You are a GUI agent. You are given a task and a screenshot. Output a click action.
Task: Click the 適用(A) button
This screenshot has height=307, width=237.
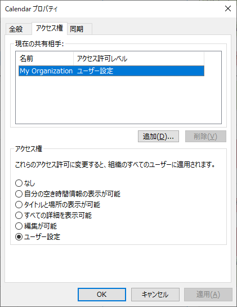208,295
